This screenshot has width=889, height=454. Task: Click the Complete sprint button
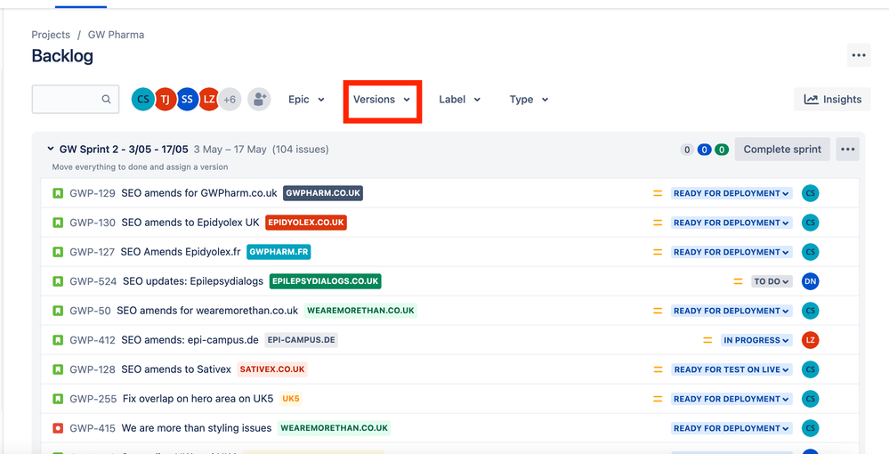click(782, 150)
